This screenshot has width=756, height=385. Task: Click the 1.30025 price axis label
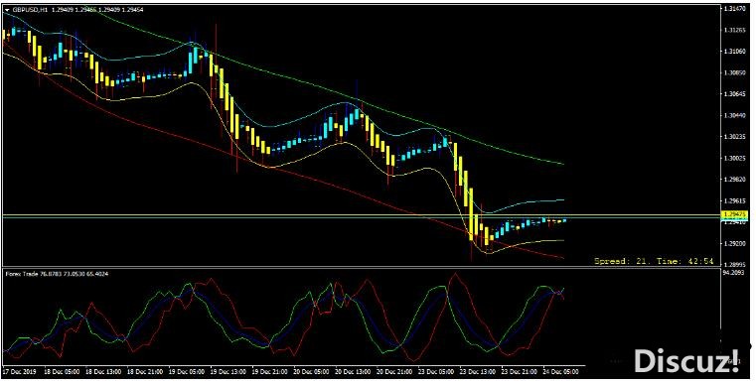(x=734, y=158)
